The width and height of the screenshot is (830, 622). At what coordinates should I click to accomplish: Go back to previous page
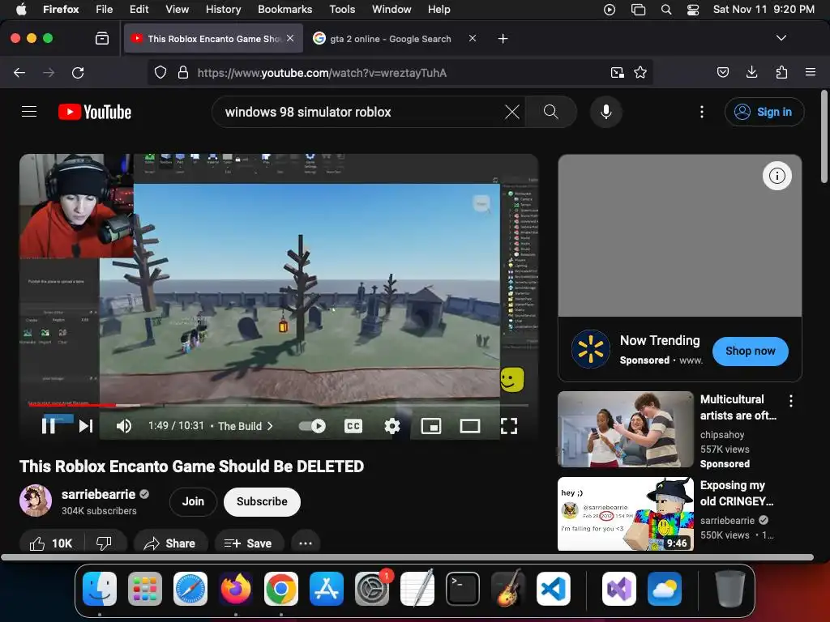click(x=19, y=72)
